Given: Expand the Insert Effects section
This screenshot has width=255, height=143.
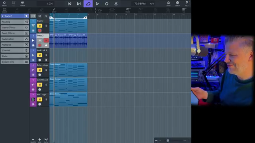Looking at the screenshot, I should click(x=15, y=27).
